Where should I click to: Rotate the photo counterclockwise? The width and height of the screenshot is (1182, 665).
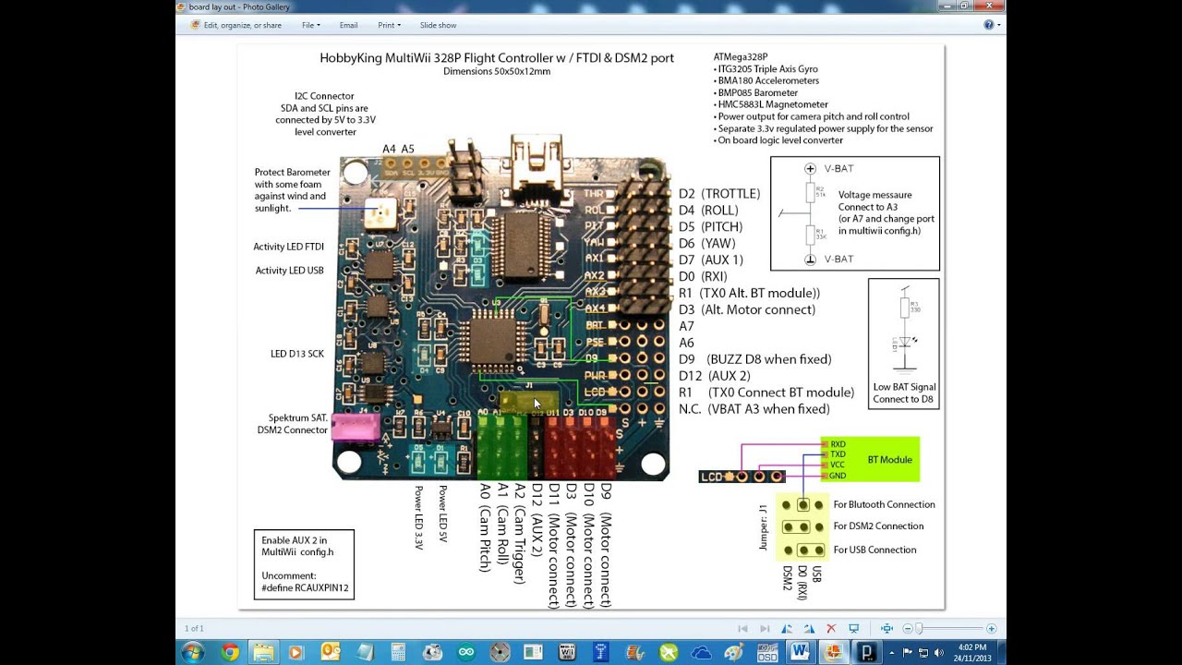[x=787, y=629]
